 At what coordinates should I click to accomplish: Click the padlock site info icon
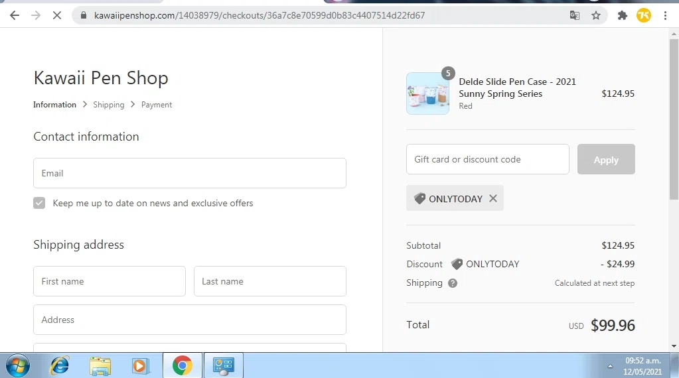pos(84,15)
